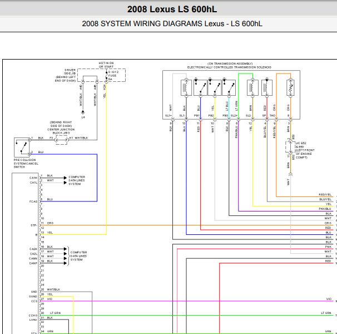Click the PB1 terminal label
337x334 pixels.
click(197, 116)
